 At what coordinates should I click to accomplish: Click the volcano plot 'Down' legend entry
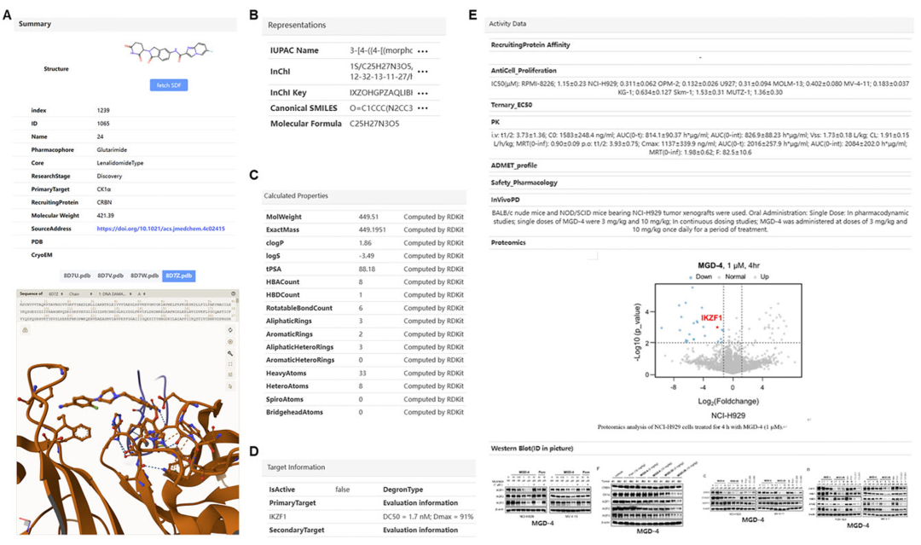tap(700, 276)
